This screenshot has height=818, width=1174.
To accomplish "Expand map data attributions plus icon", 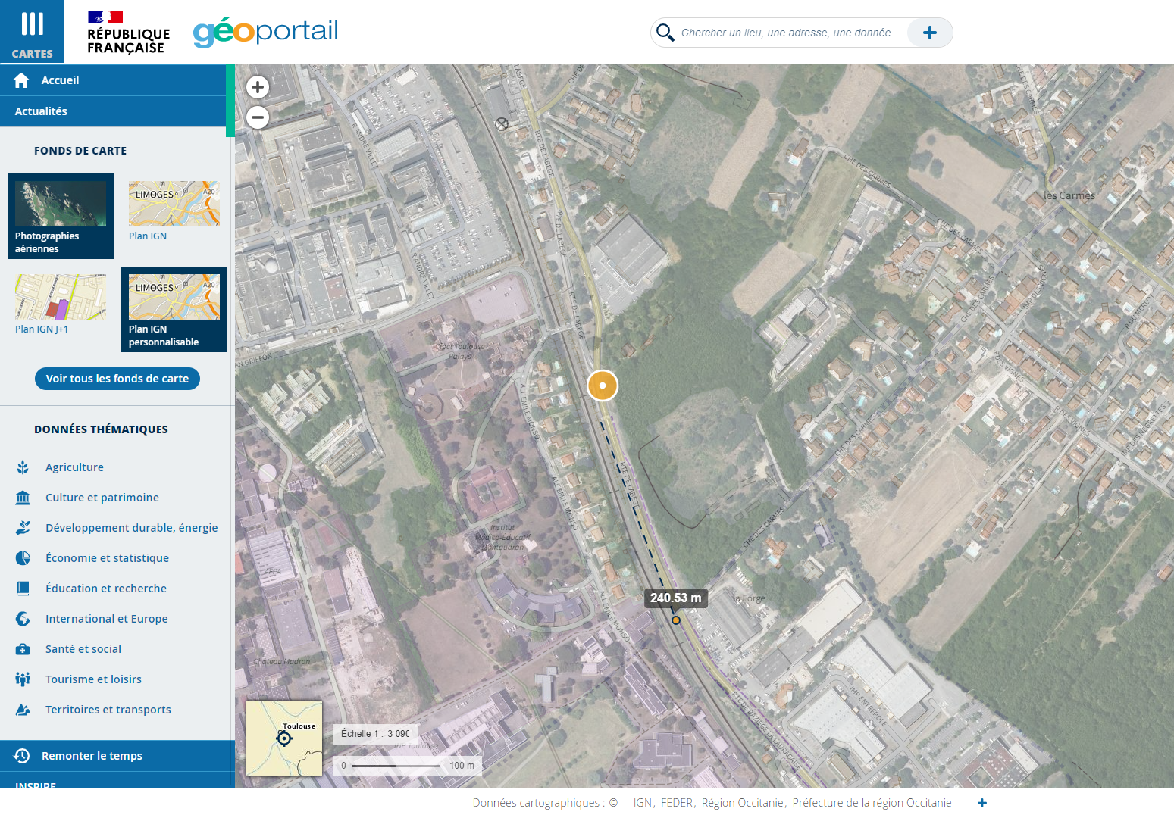I will click(x=982, y=803).
